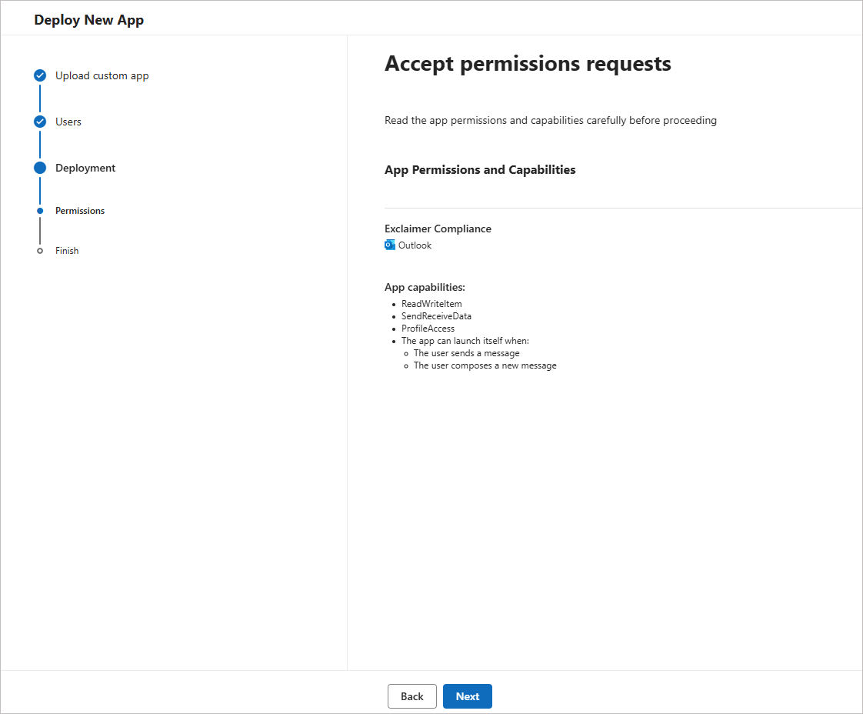Click the Users step checkmark icon

tap(40, 122)
